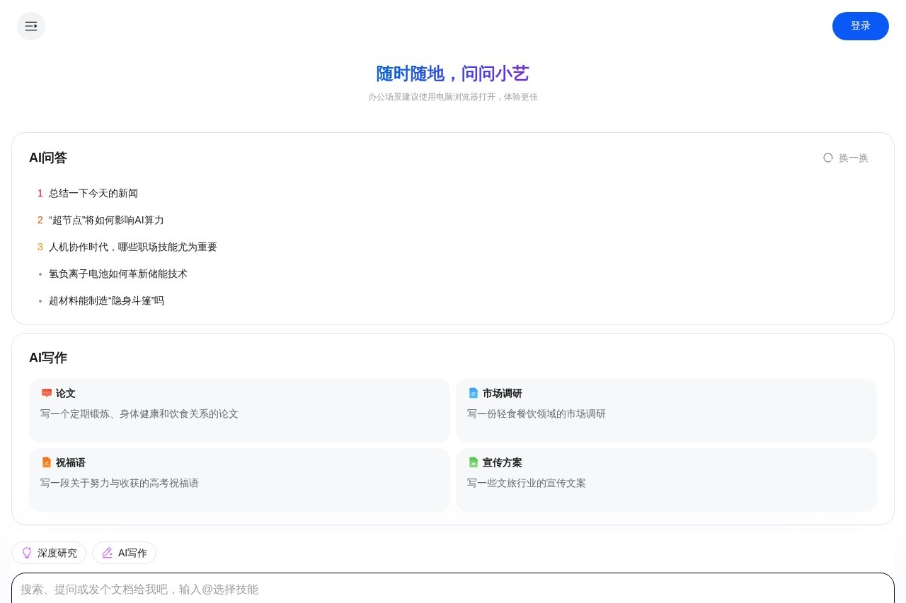Select the pen icon on the 祝福语 card
This screenshot has height=603, width=906.
click(x=47, y=462)
